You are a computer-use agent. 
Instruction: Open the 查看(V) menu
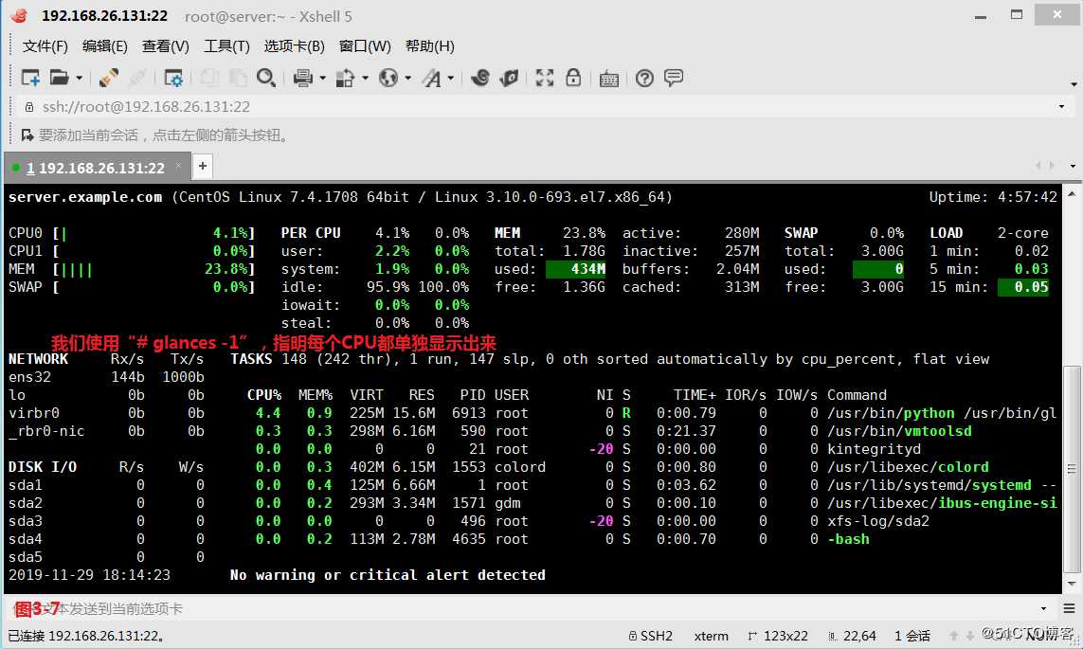[x=165, y=46]
